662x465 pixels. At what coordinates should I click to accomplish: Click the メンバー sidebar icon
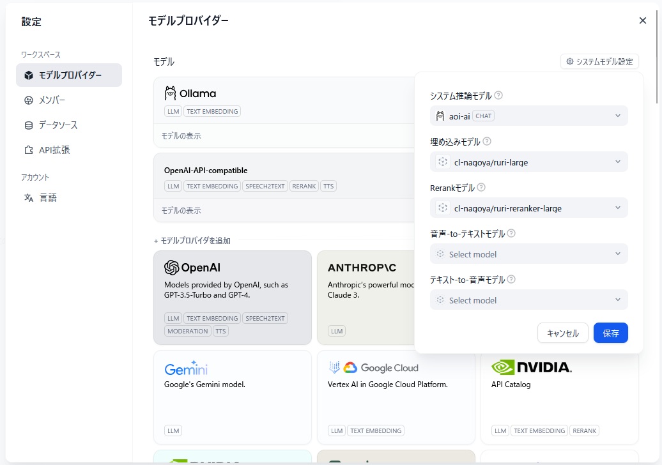27,100
